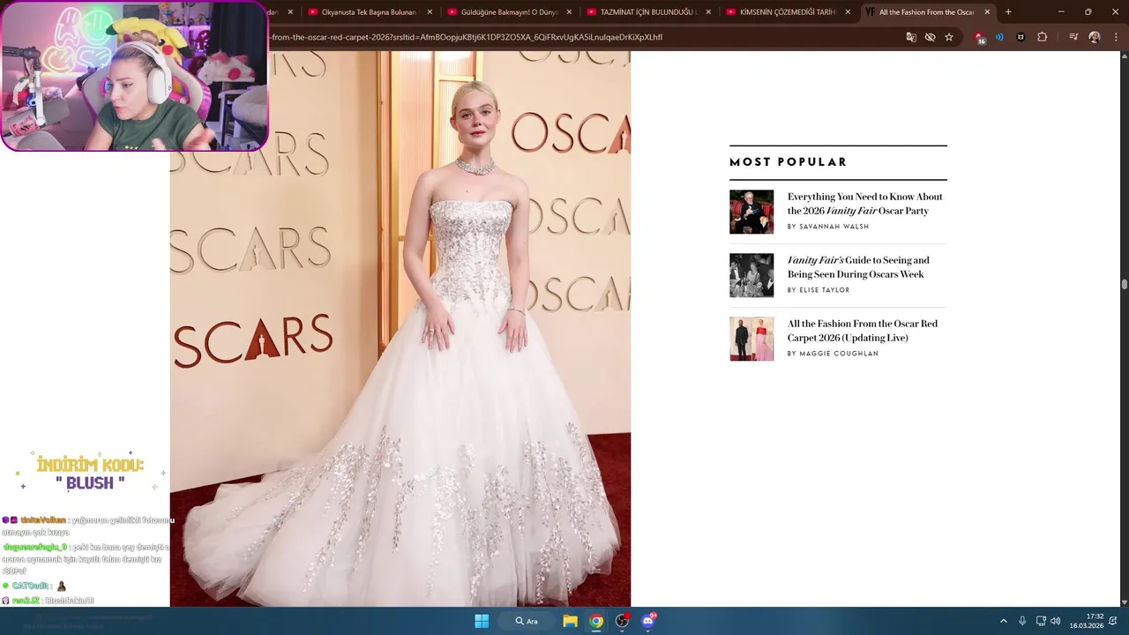Click the volume speaker icon in the tray
The image size is (1129, 635).
(1055, 621)
